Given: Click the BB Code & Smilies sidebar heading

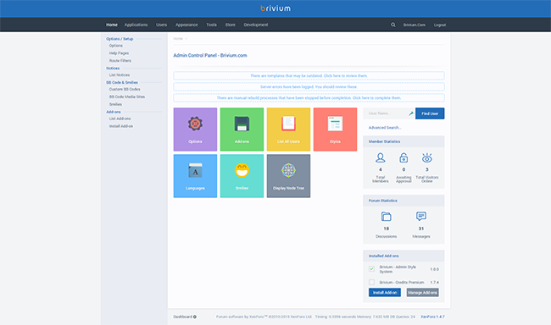Looking at the screenshot, I should coord(122,82).
